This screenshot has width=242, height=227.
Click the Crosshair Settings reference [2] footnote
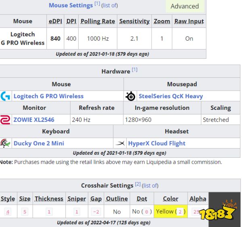[138, 184]
